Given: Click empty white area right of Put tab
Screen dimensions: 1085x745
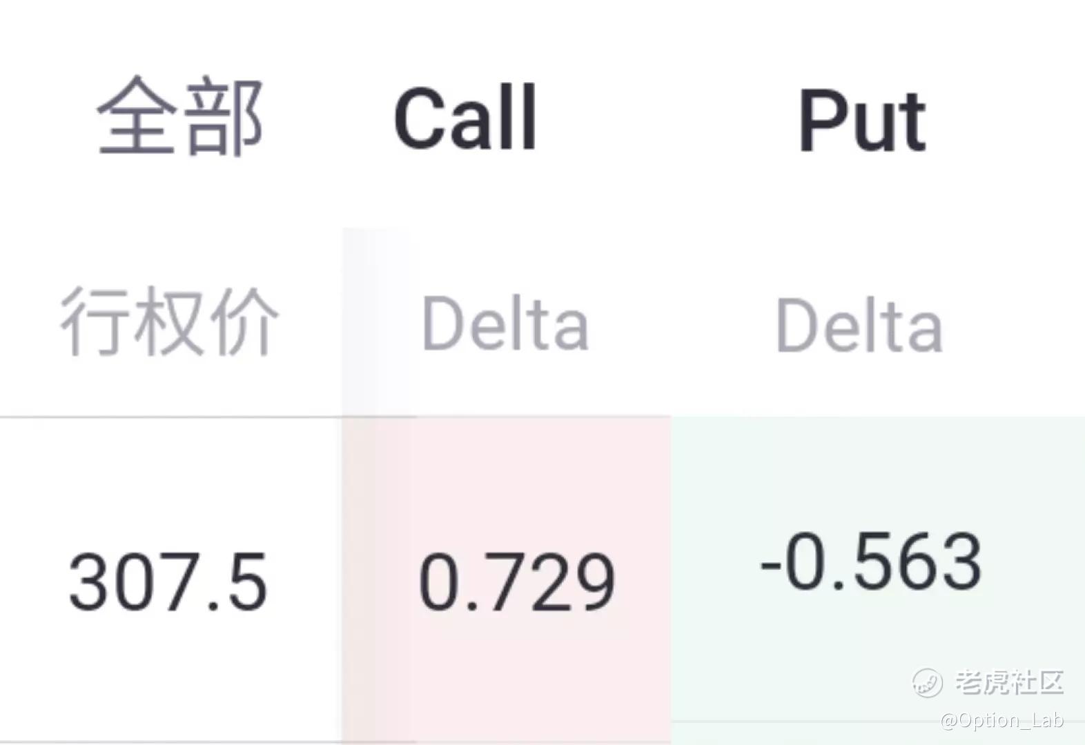Looking at the screenshot, I should click(x=1008, y=121).
